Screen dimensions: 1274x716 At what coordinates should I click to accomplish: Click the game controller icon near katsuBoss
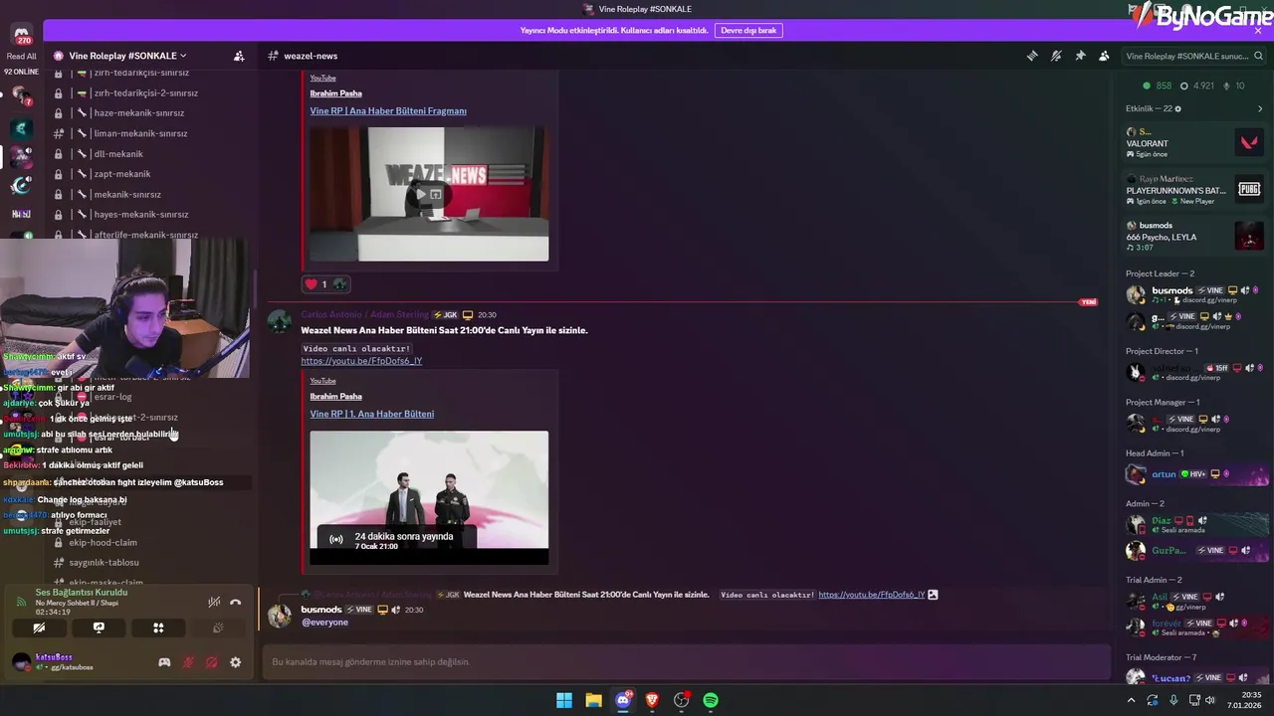[164, 662]
